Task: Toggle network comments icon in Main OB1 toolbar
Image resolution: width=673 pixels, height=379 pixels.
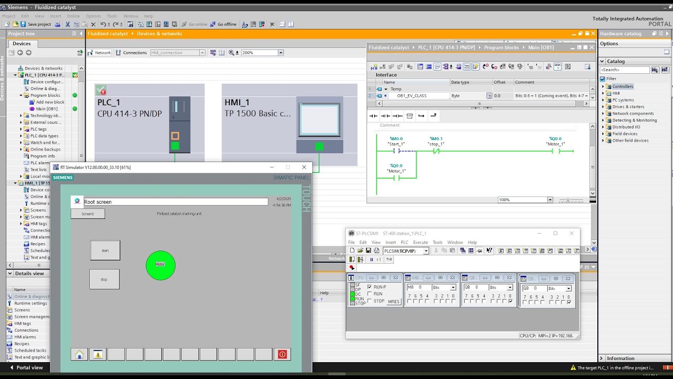Action: click(x=437, y=66)
